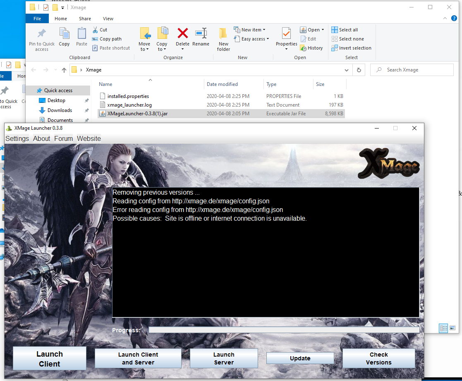Click Select none in Select group
The image size is (462, 381).
tap(348, 39)
